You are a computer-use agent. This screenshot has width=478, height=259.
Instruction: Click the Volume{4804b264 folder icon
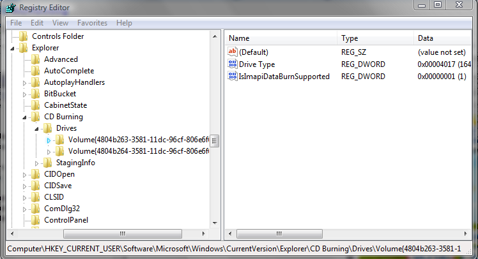pos(59,151)
